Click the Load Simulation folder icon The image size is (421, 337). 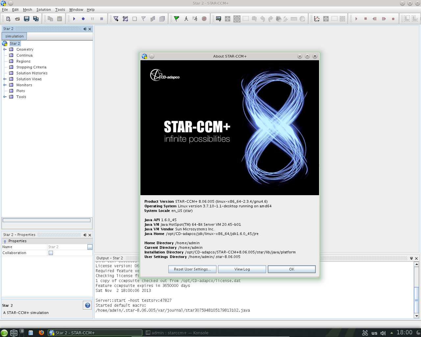click(17, 19)
